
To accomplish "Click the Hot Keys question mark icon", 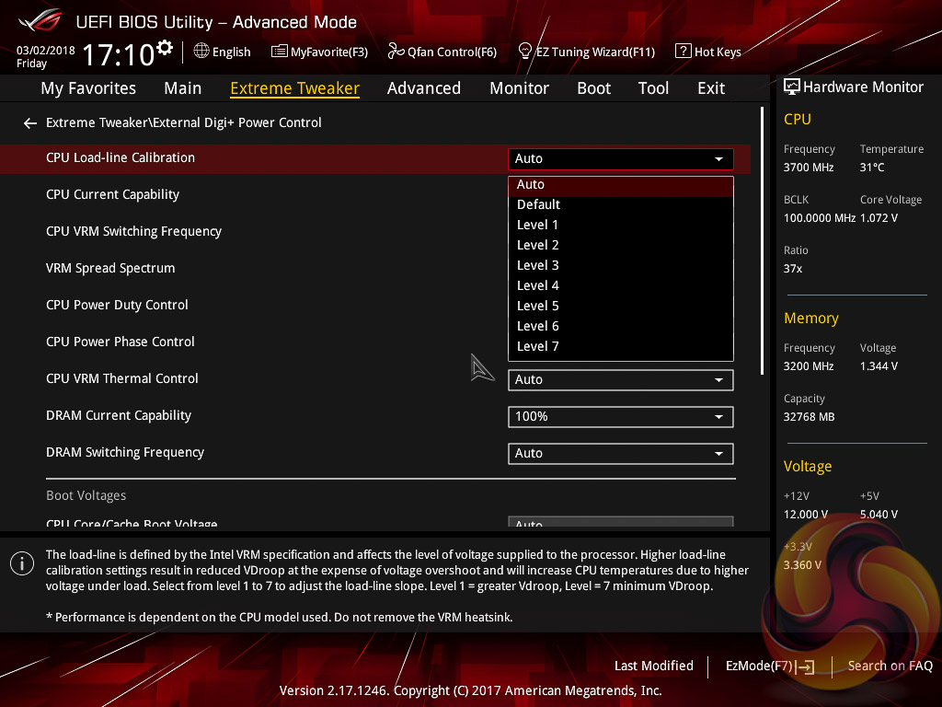I will pyautogui.click(x=684, y=52).
